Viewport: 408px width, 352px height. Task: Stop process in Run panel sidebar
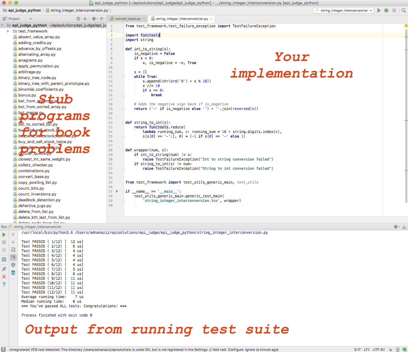pyautogui.click(x=4, y=242)
